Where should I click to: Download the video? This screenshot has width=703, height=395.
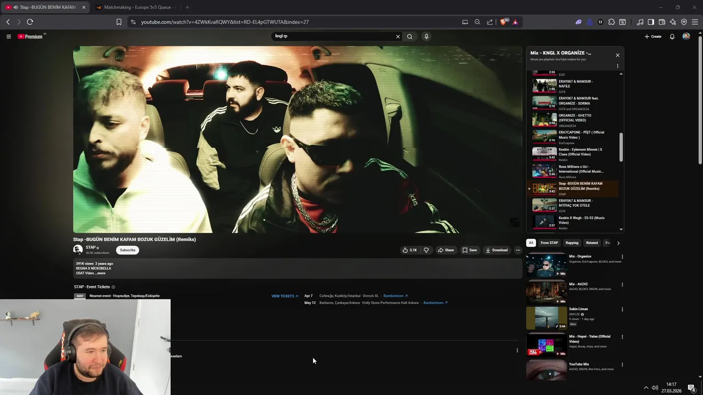(x=496, y=250)
